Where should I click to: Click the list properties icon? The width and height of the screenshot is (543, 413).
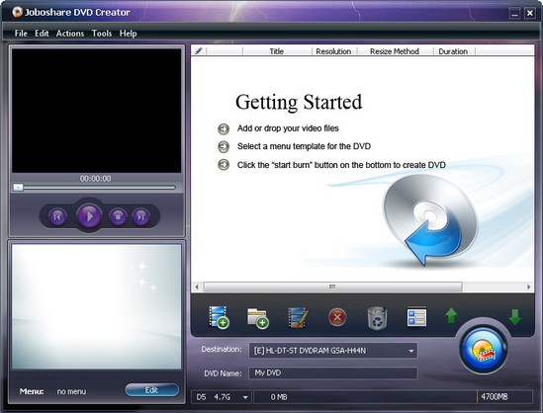pyautogui.click(x=416, y=317)
